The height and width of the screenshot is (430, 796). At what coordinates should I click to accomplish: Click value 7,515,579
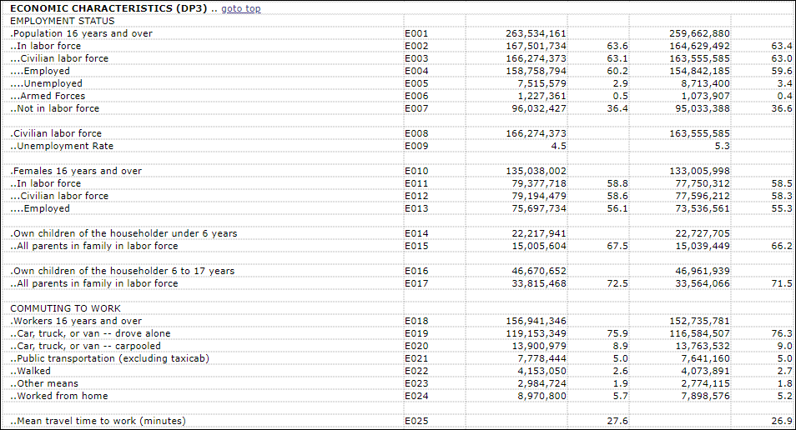[542, 83]
